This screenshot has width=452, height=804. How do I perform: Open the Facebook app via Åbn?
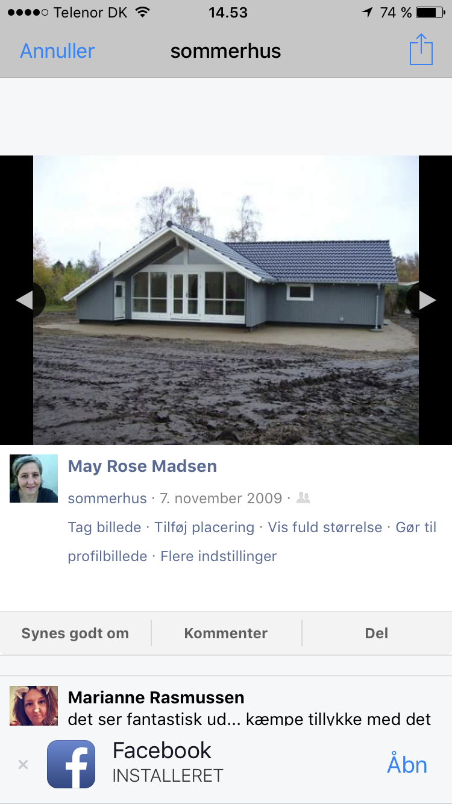(x=407, y=764)
